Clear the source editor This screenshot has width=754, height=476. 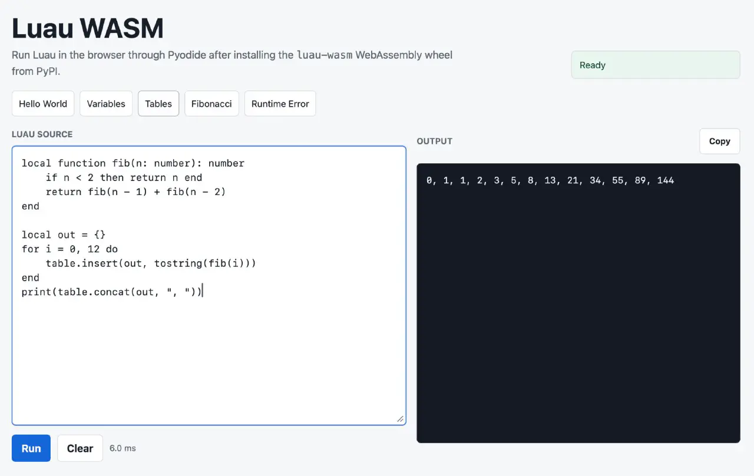point(80,448)
